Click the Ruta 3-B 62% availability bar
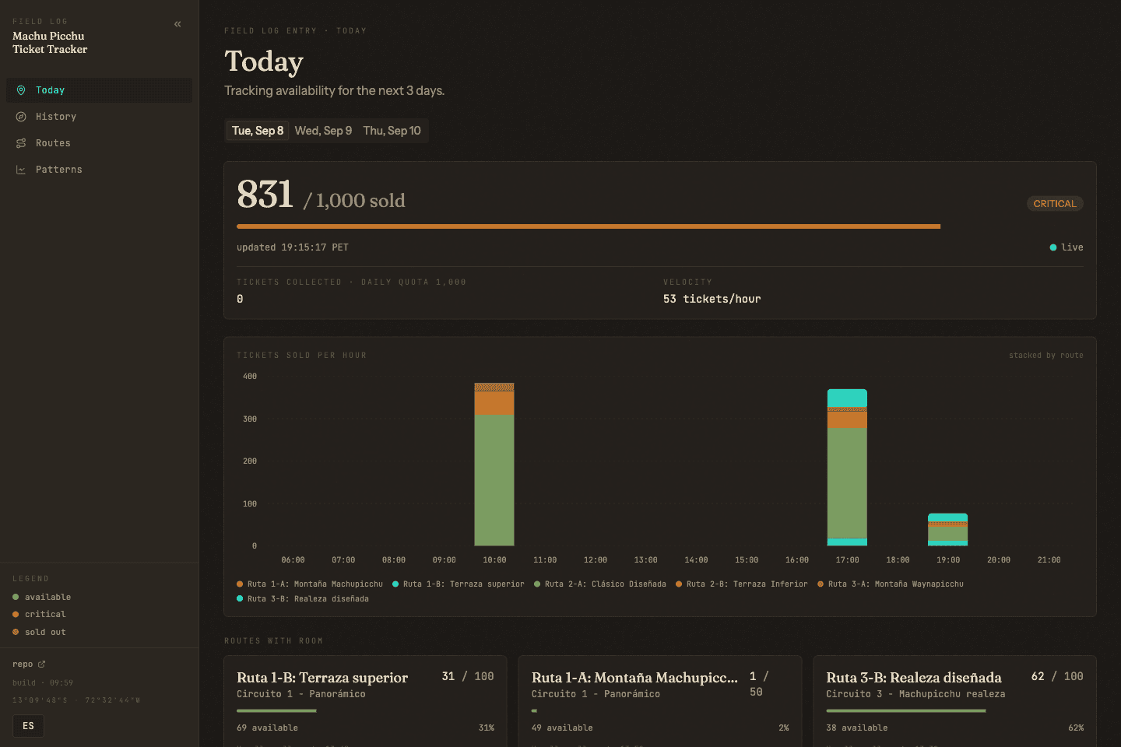 click(x=954, y=710)
